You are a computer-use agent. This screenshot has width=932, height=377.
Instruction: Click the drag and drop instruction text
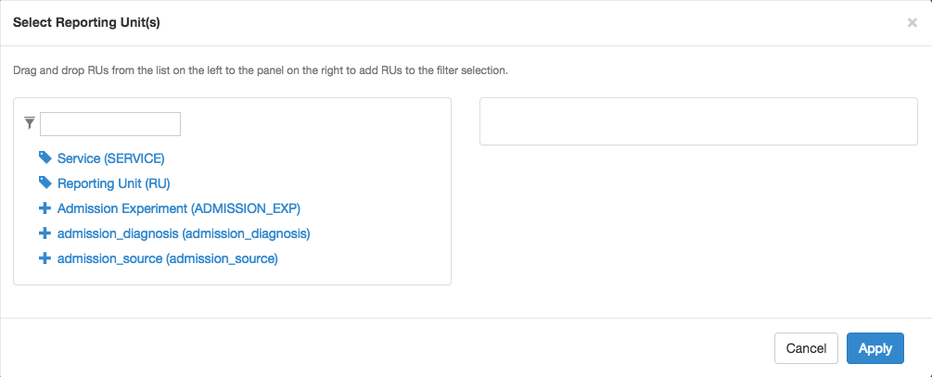[x=261, y=70]
